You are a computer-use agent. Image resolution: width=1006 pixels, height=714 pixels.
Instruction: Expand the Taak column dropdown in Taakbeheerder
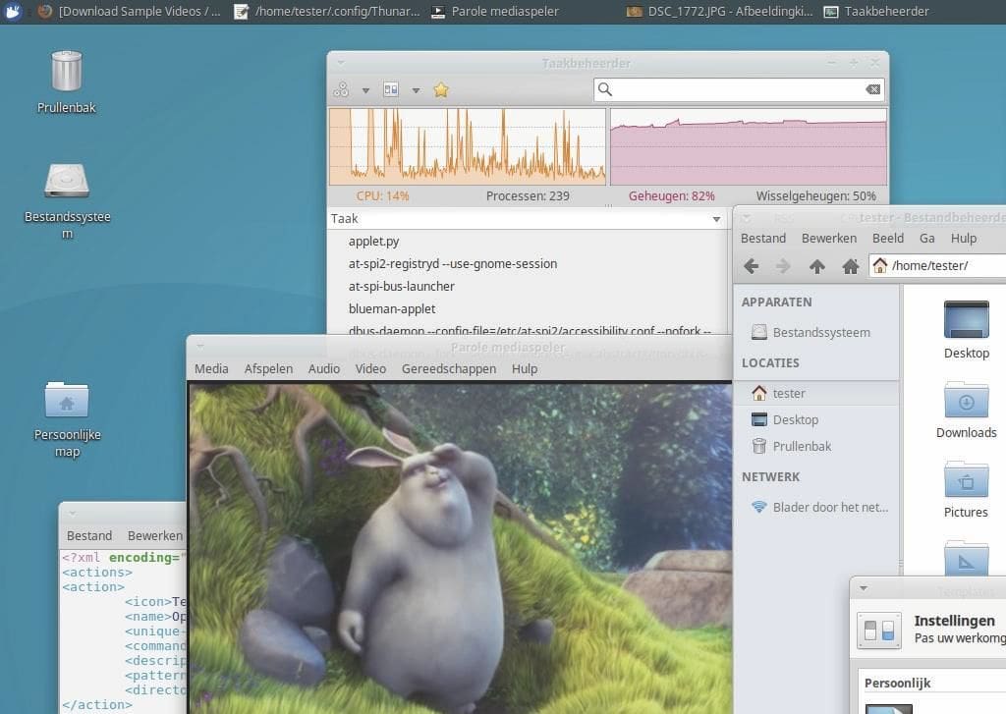tap(714, 218)
